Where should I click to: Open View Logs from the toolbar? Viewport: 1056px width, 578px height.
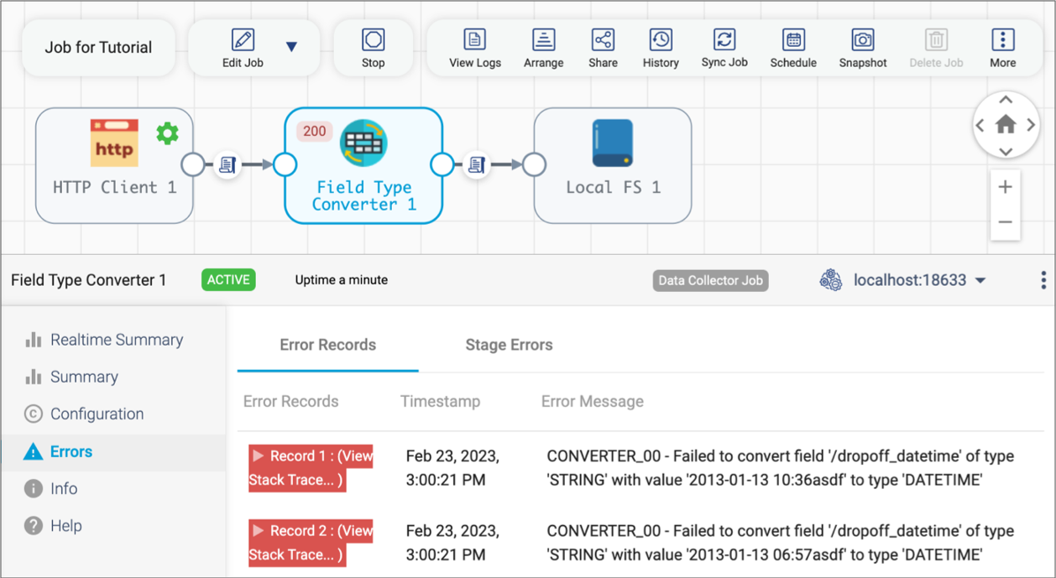click(x=475, y=39)
